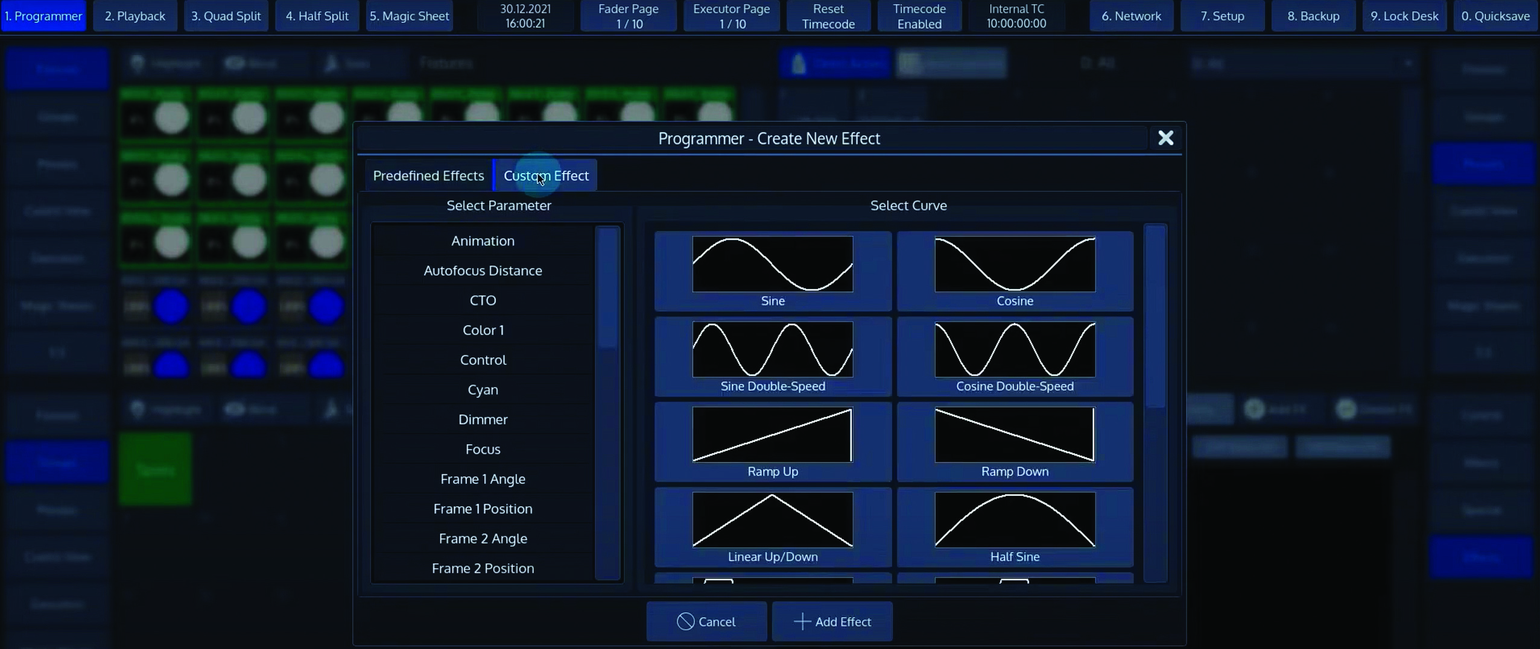Open the 5. Magic Sheet view

(409, 16)
